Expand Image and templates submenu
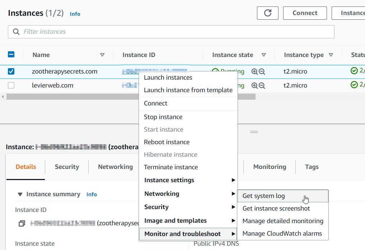 click(188, 221)
